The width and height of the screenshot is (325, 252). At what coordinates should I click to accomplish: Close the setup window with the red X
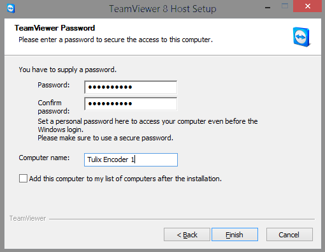pos(307,6)
